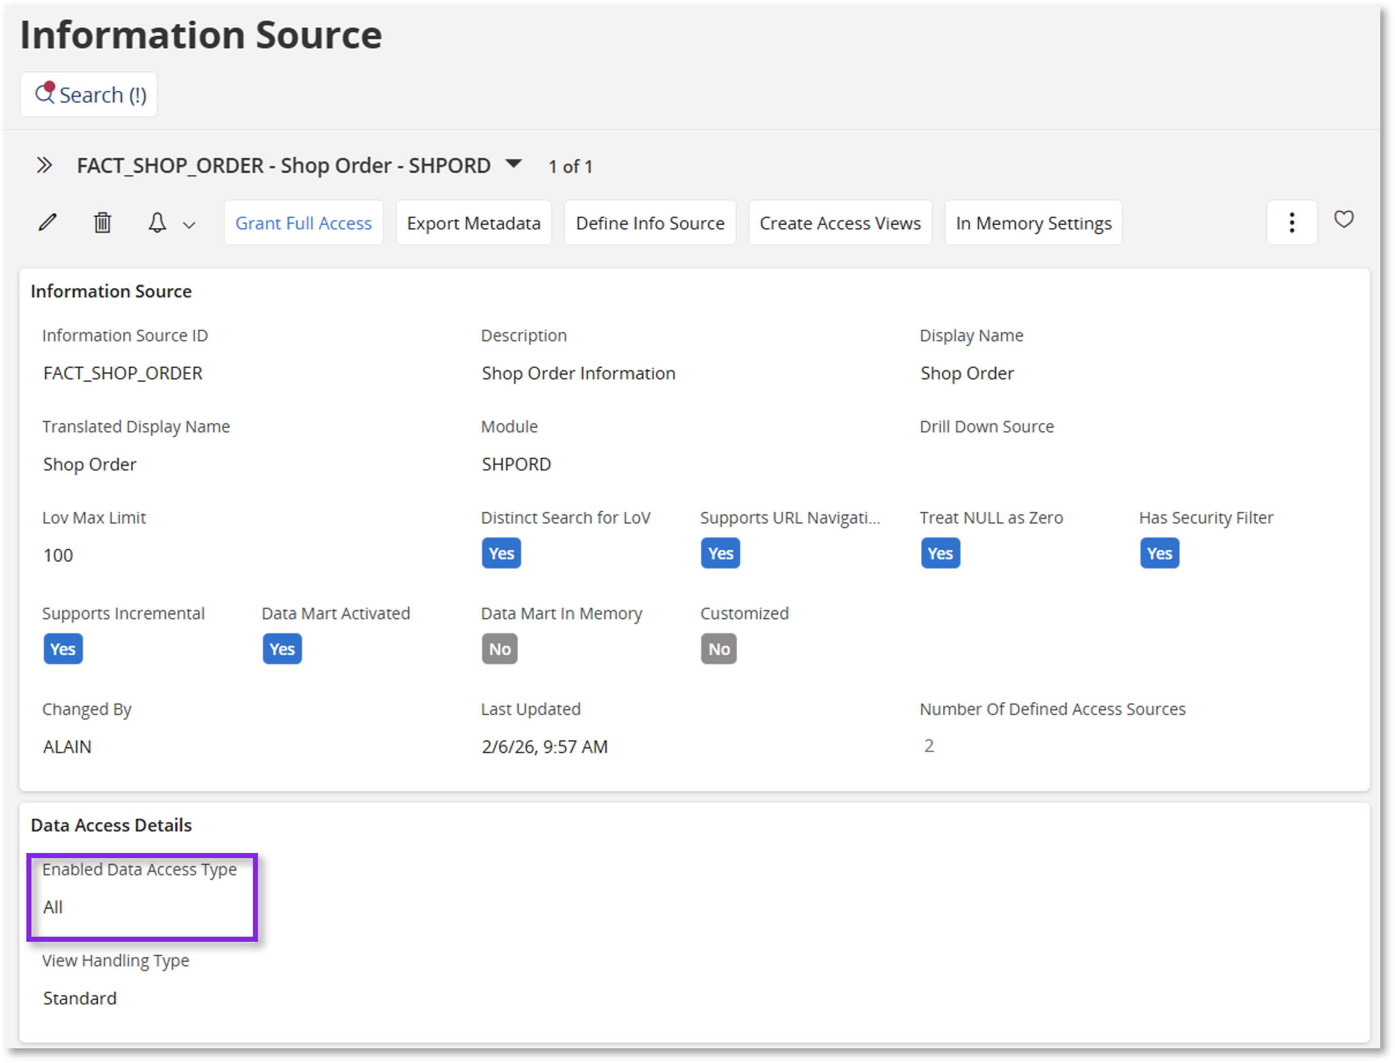Click the Translated Display Name value
The width and height of the screenshot is (1395, 1063).
coord(90,465)
